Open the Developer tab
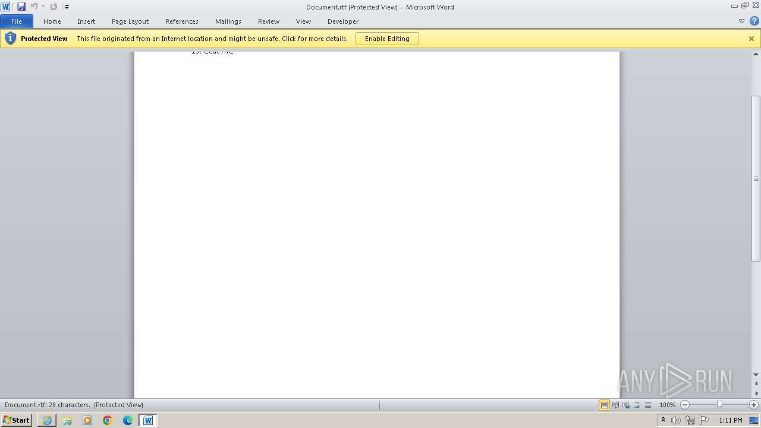This screenshot has height=428, width=761. [x=343, y=21]
